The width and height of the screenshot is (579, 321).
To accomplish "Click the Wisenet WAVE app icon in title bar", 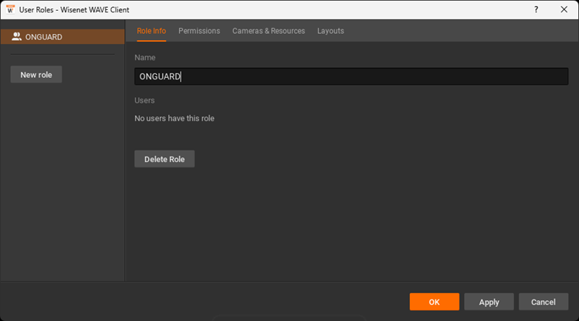I will [x=10, y=9].
